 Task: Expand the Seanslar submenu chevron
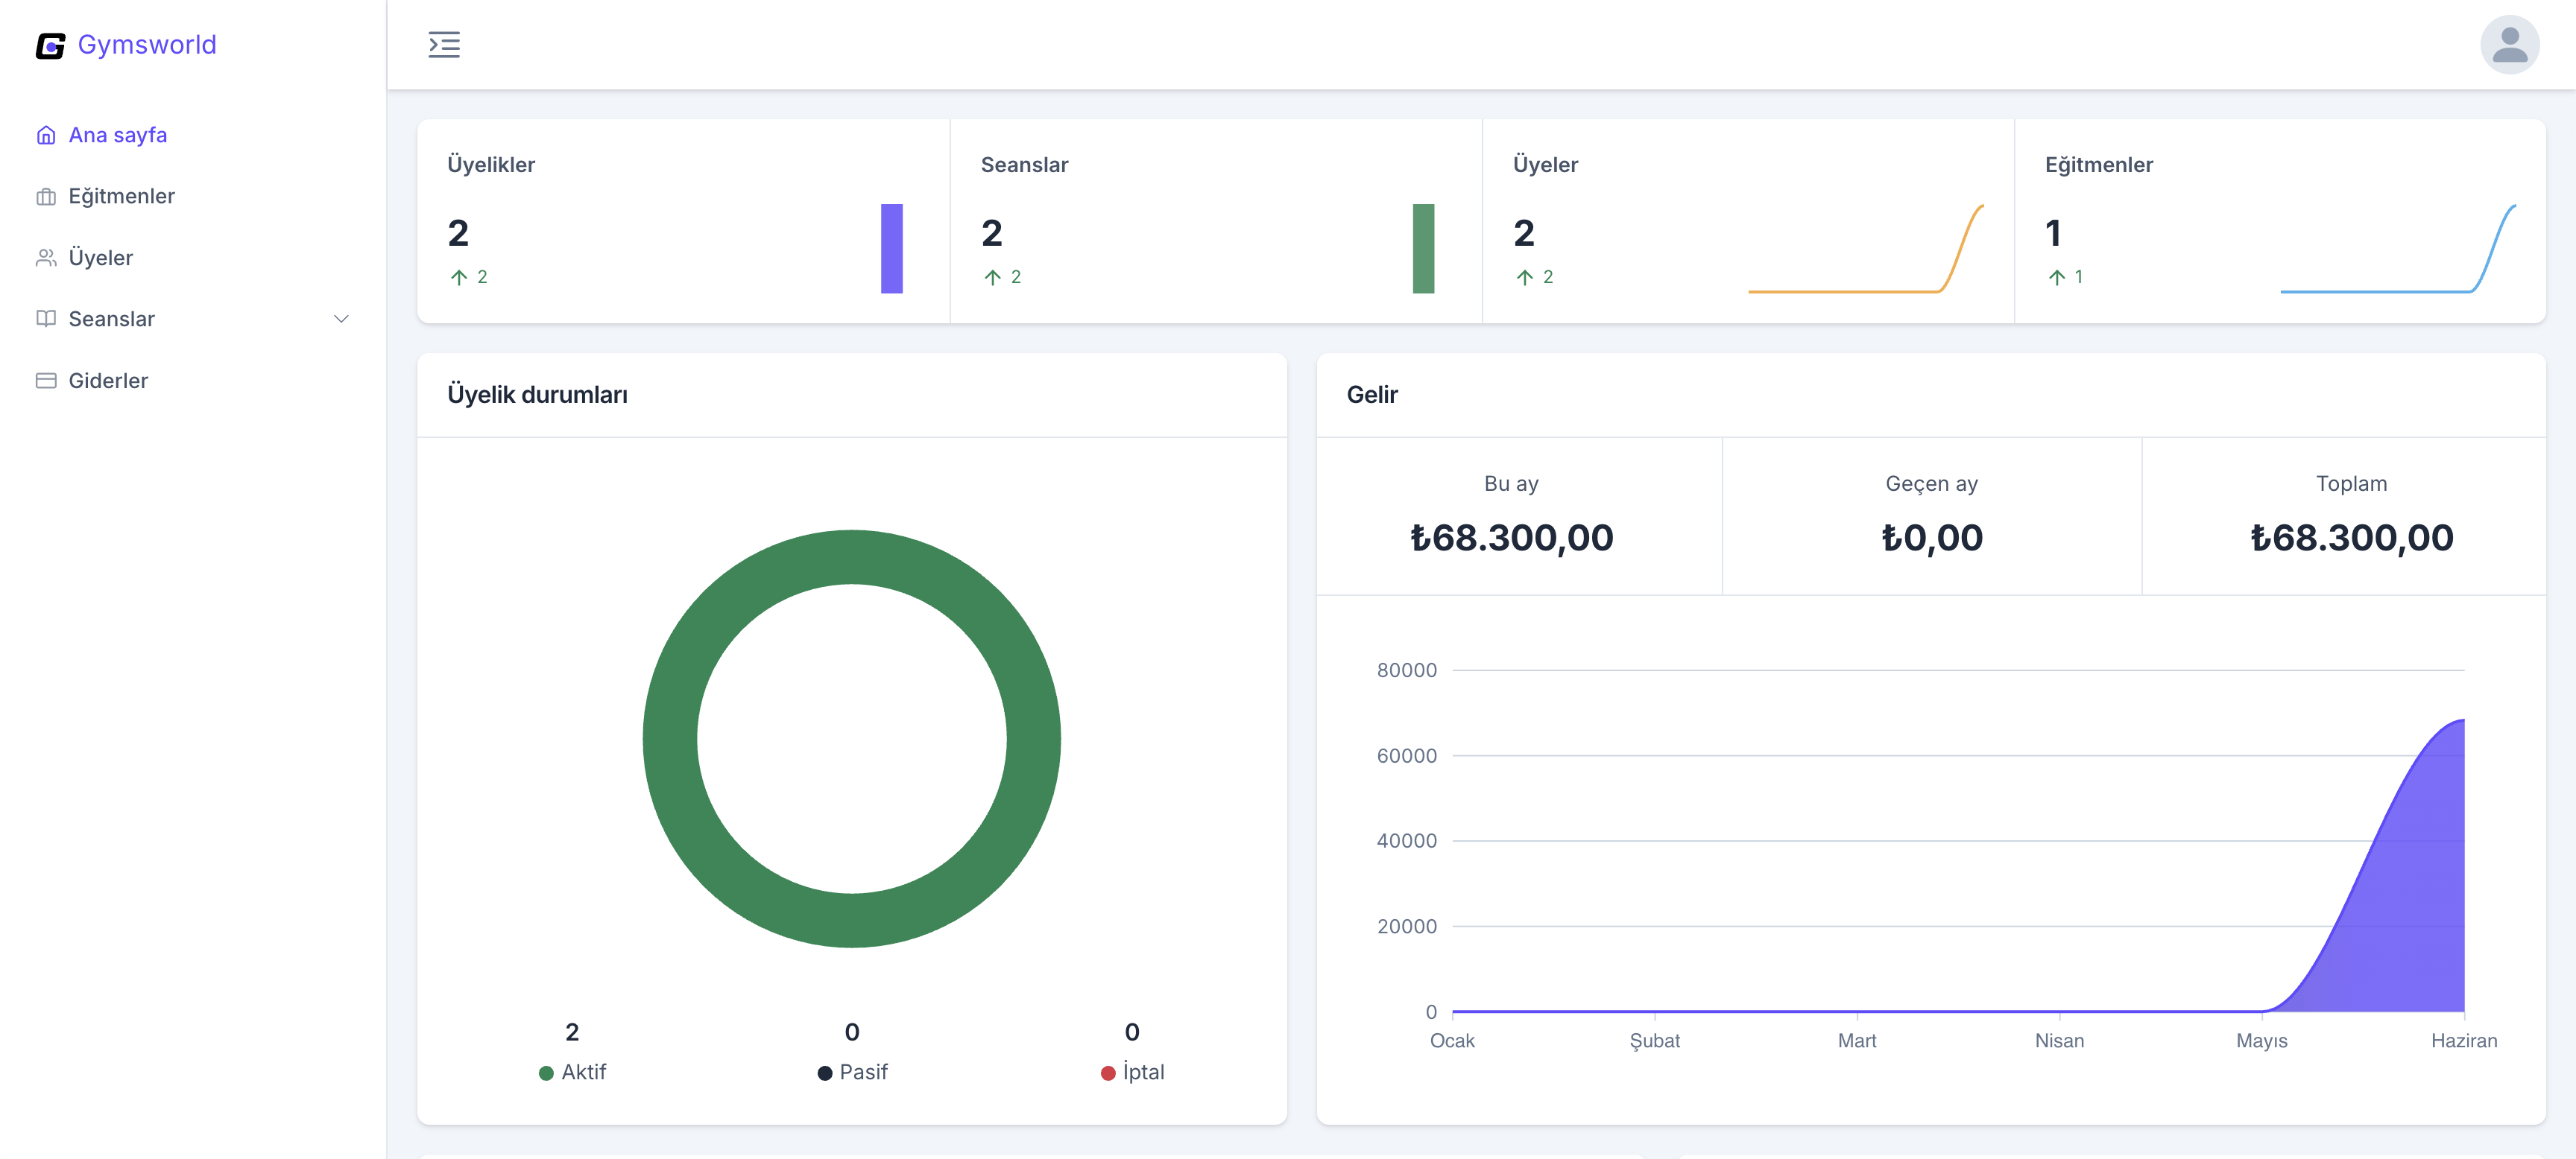coord(341,319)
